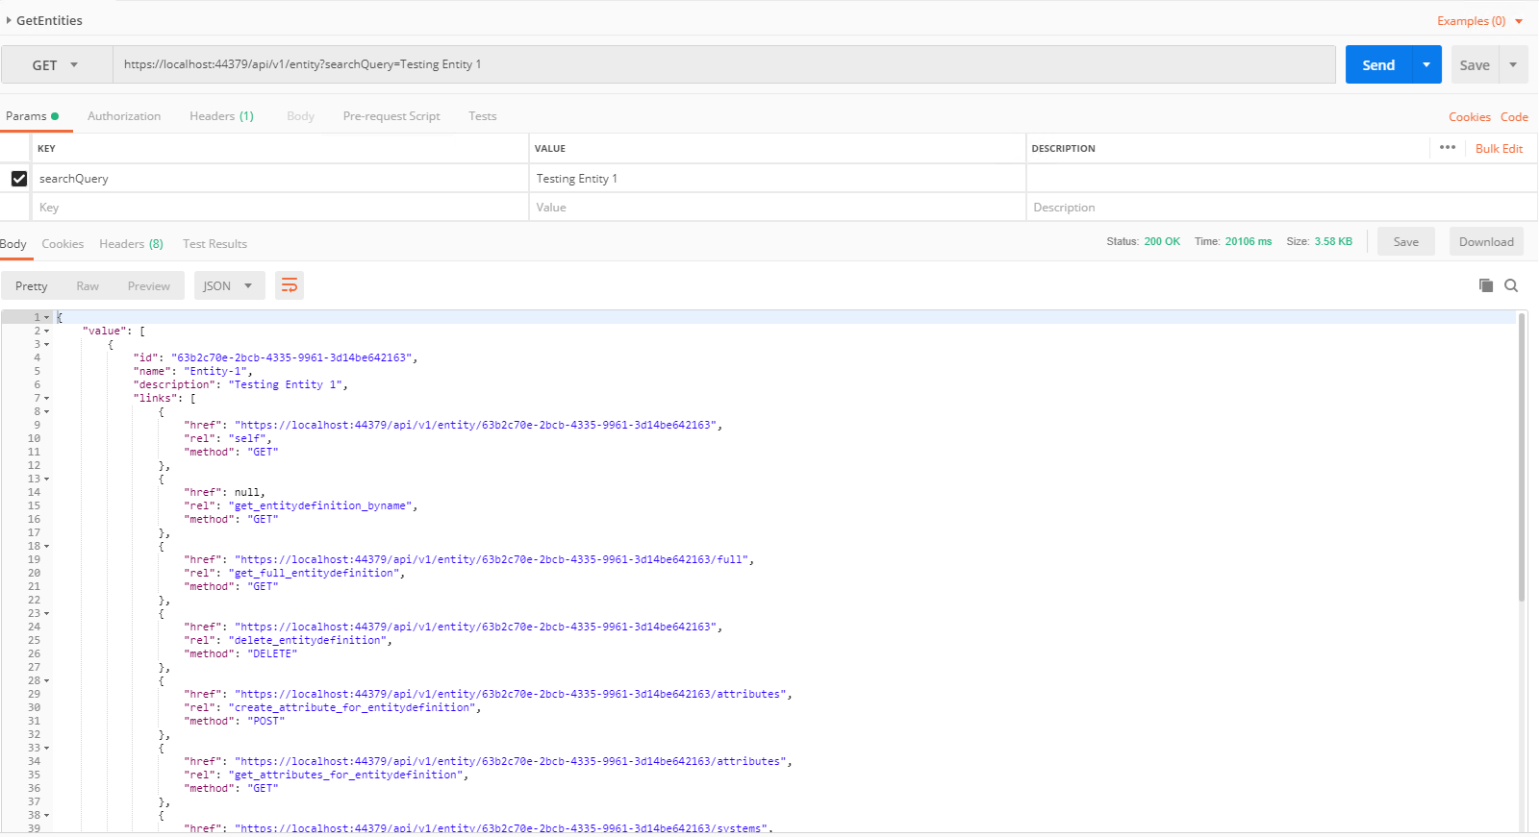
Task: Copy response body using the copy icon
Action: coord(1486,285)
